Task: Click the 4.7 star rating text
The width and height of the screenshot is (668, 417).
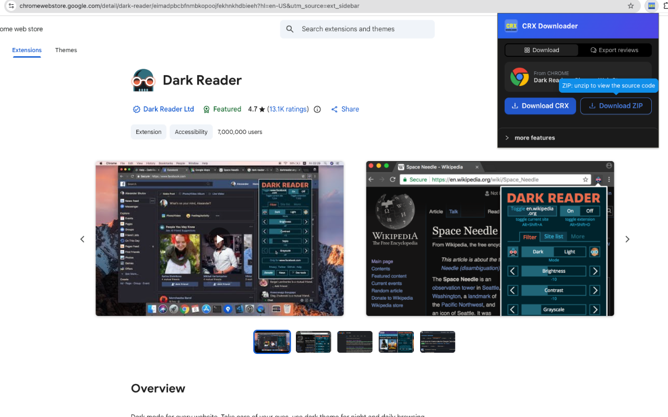Action: click(257, 109)
